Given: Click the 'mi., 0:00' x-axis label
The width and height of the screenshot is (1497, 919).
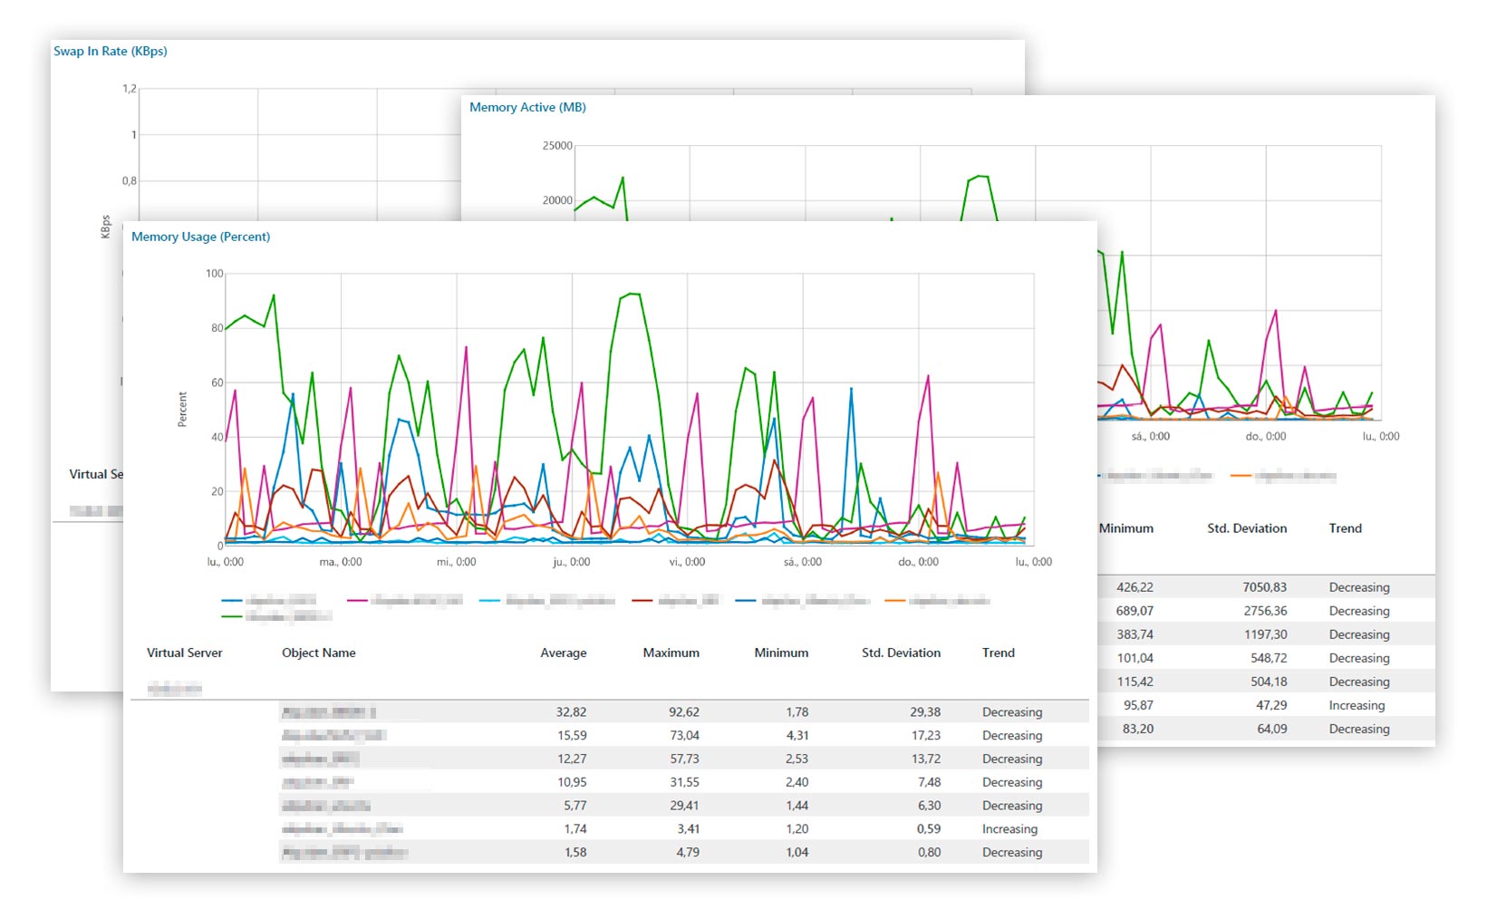Looking at the screenshot, I should (x=456, y=562).
